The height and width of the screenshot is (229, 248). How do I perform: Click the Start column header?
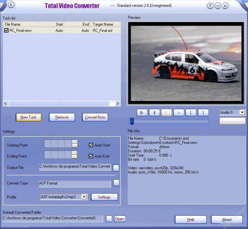click(51, 24)
